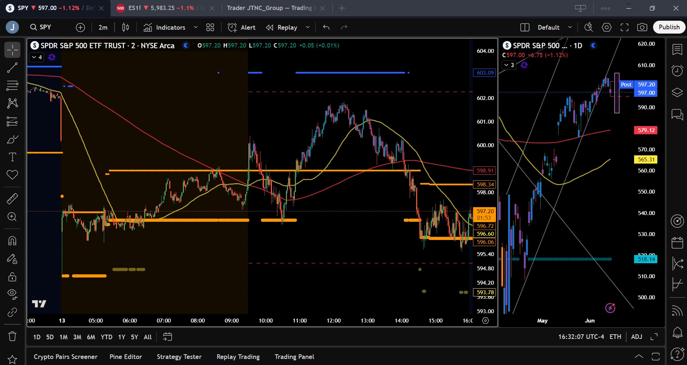Select the 5D date range
Viewport: 687px width, 365px height.
point(50,337)
